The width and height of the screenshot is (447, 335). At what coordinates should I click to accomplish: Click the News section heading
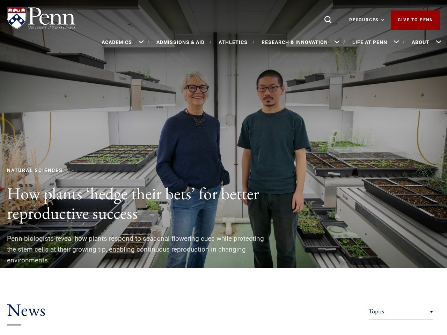(26, 310)
